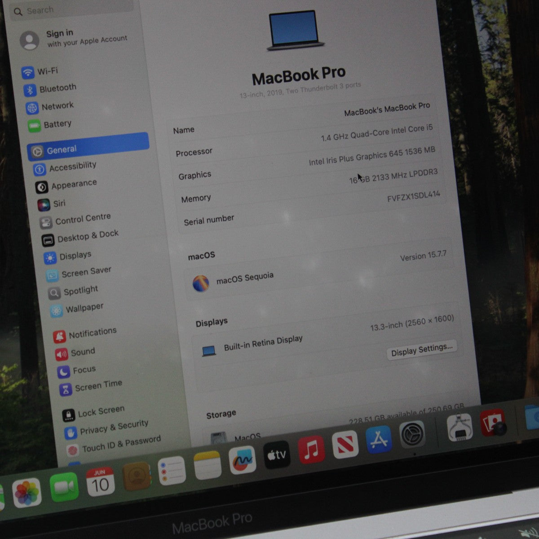Image resolution: width=539 pixels, height=539 pixels.
Task: Open Spotlight settings
Action: tap(73, 292)
